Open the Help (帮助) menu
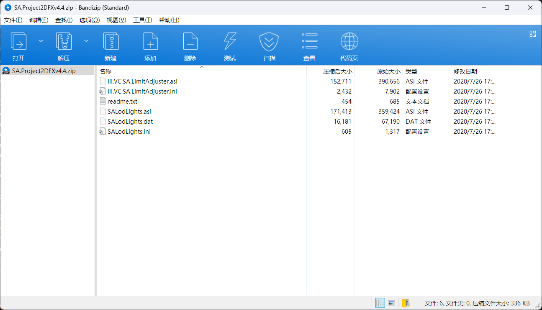The height and width of the screenshot is (310, 542). pos(169,20)
